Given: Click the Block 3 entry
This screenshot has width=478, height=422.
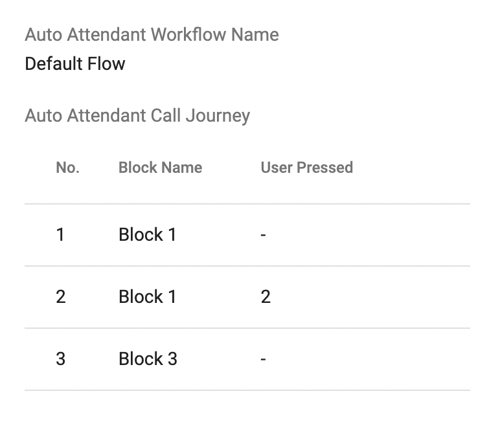Looking at the screenshot, I should [148, 359].
